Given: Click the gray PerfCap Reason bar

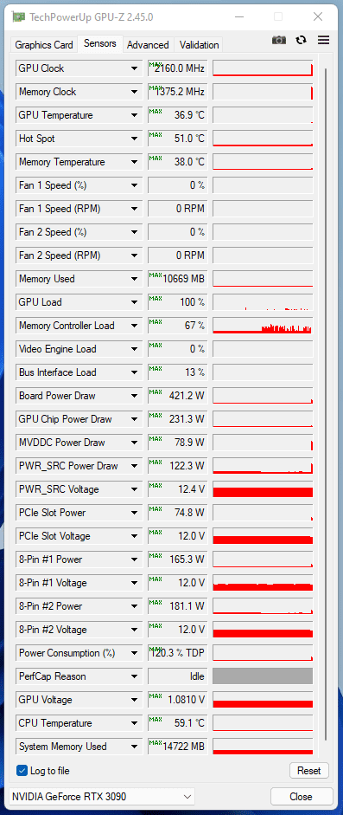Looking at the screenshot, I should click(263, 676).
